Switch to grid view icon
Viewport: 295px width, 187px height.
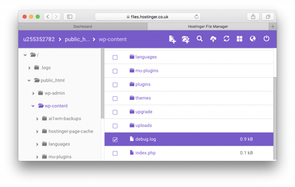[239, 39]
